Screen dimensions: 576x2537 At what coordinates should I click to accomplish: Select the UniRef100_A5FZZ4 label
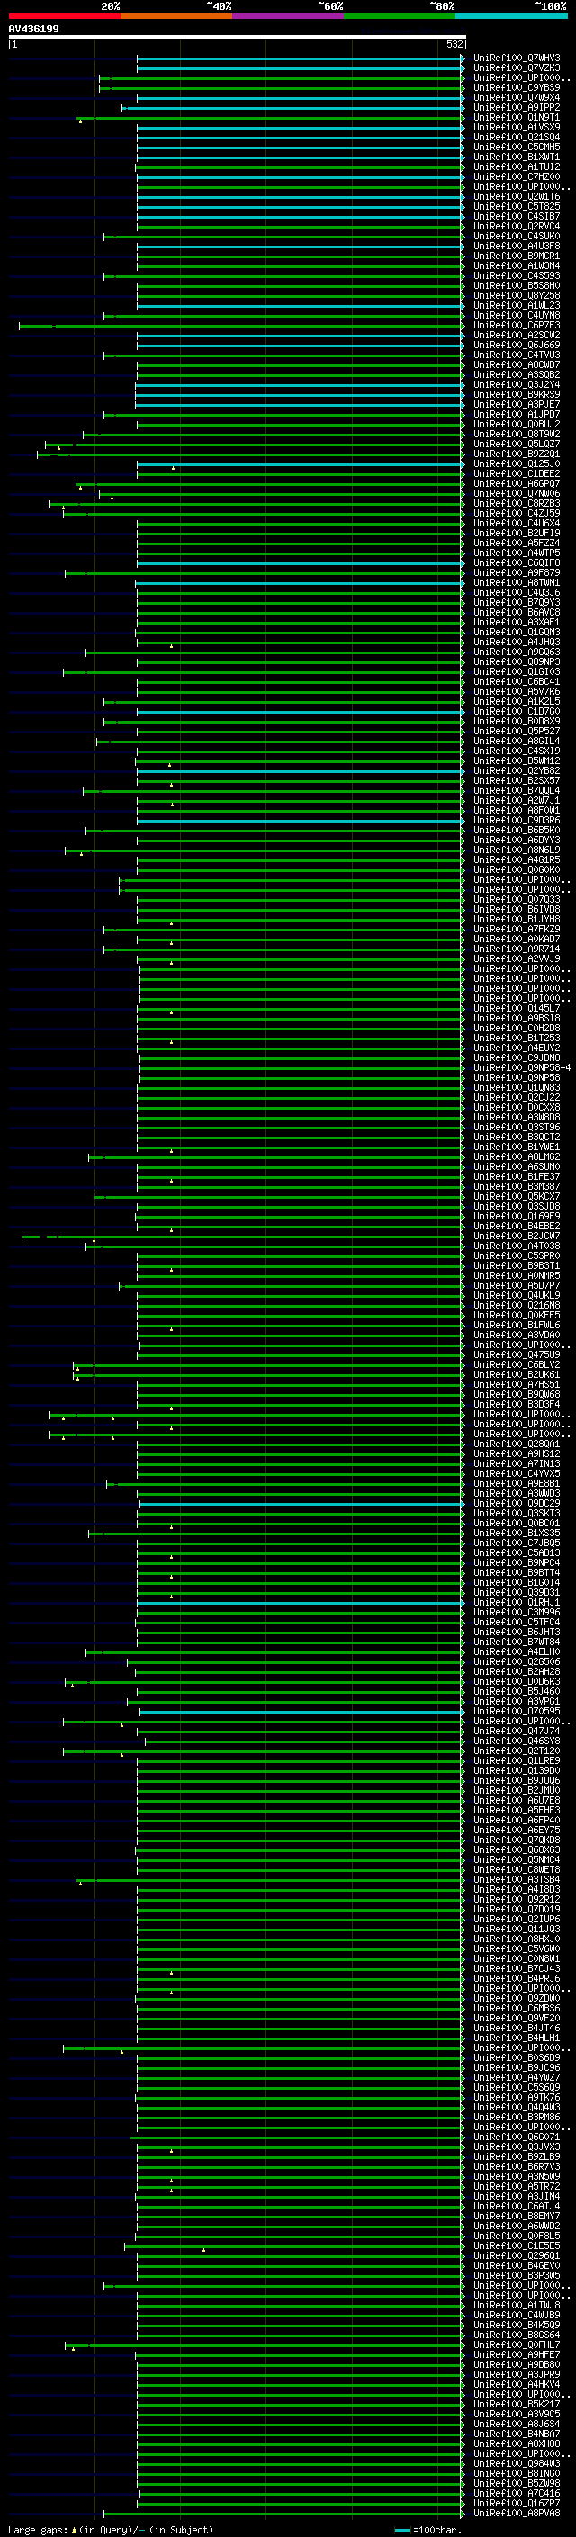coord(517,543)
